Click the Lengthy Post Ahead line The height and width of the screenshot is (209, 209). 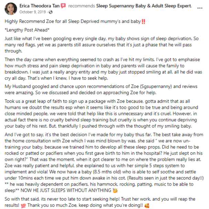pos(27,30)
